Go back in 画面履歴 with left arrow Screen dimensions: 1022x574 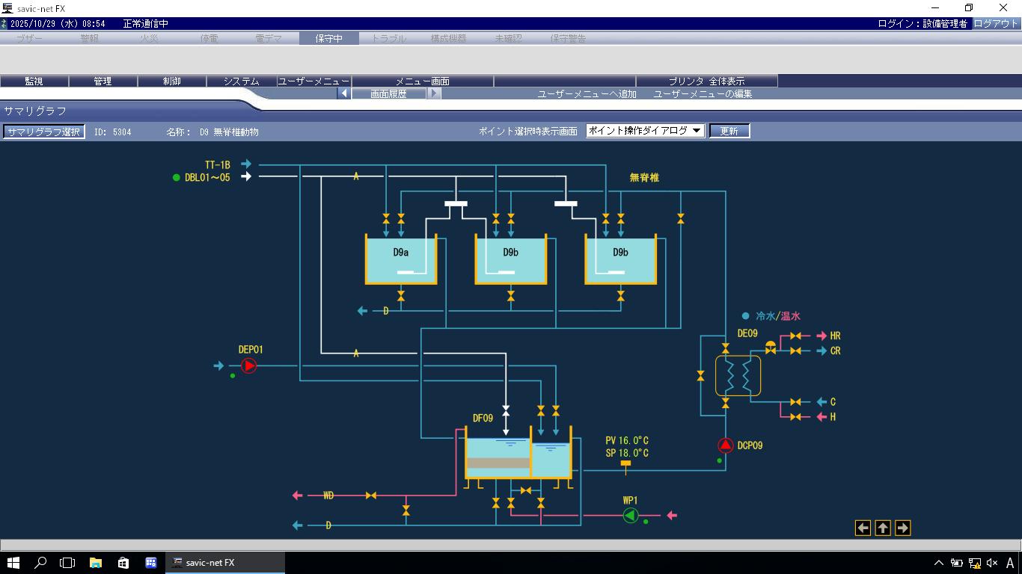pos(344,93)
